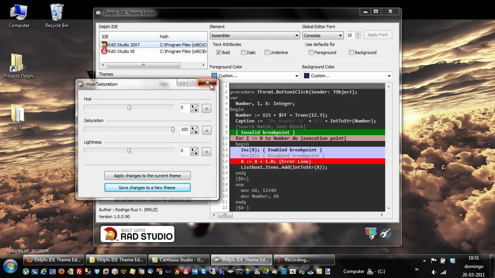Click the Dropbox quick launch icon
Image resolution: width=495 pixels, height=278 pixels.
click(x=97, y=271)
